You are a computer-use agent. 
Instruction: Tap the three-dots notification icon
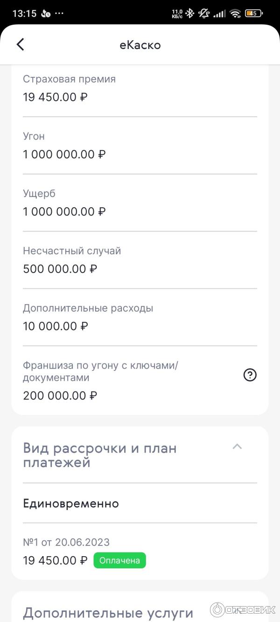(x=59, y=14)
